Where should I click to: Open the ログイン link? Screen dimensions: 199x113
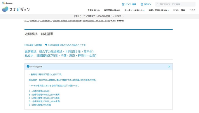[147, 4]
